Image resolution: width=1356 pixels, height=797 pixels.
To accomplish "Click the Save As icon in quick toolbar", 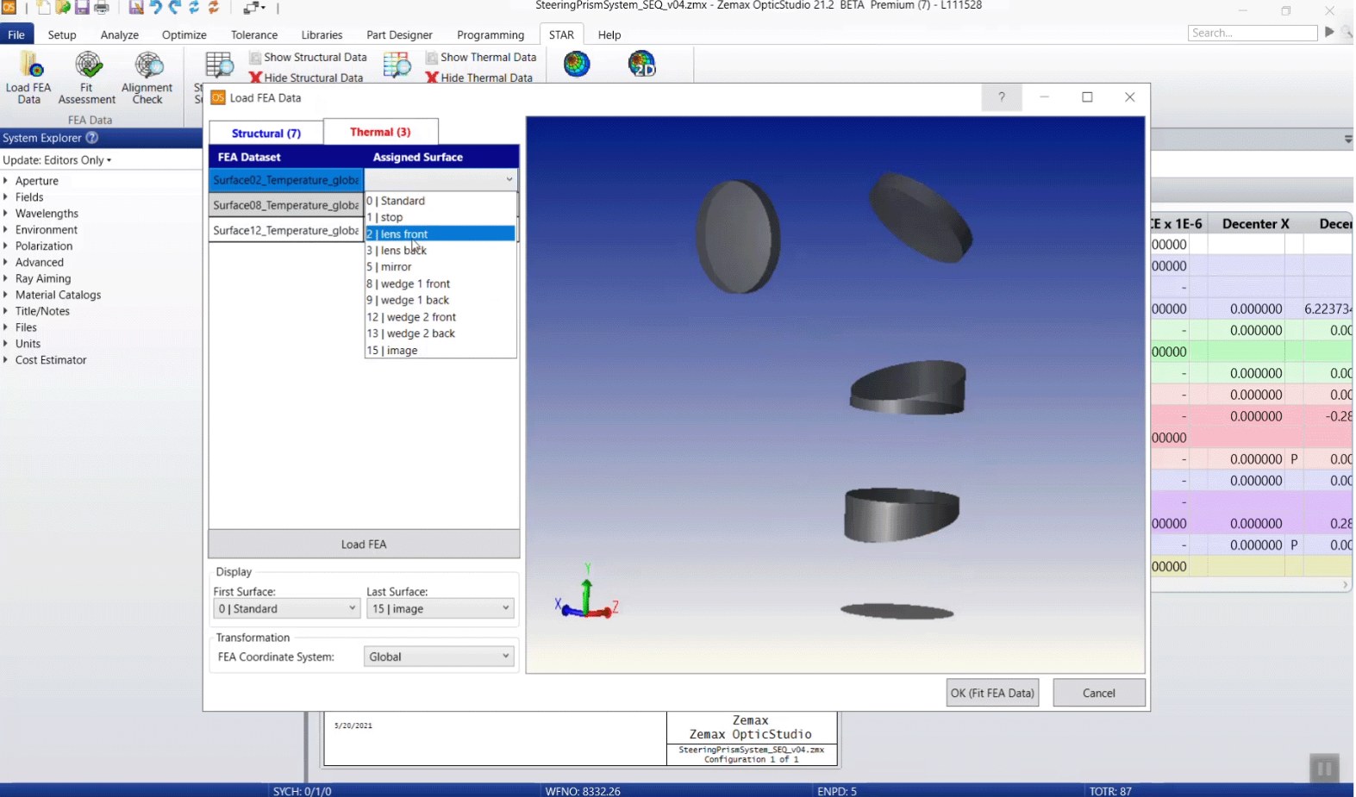I will 136,8.
